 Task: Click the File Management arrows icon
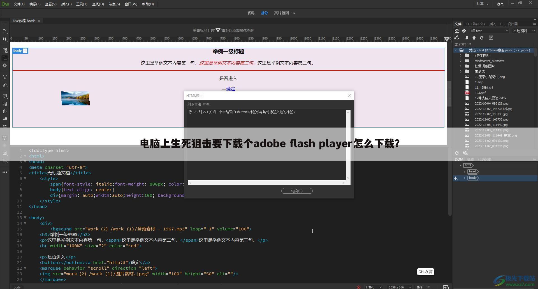pyautogui.click(x=5, y=39)
